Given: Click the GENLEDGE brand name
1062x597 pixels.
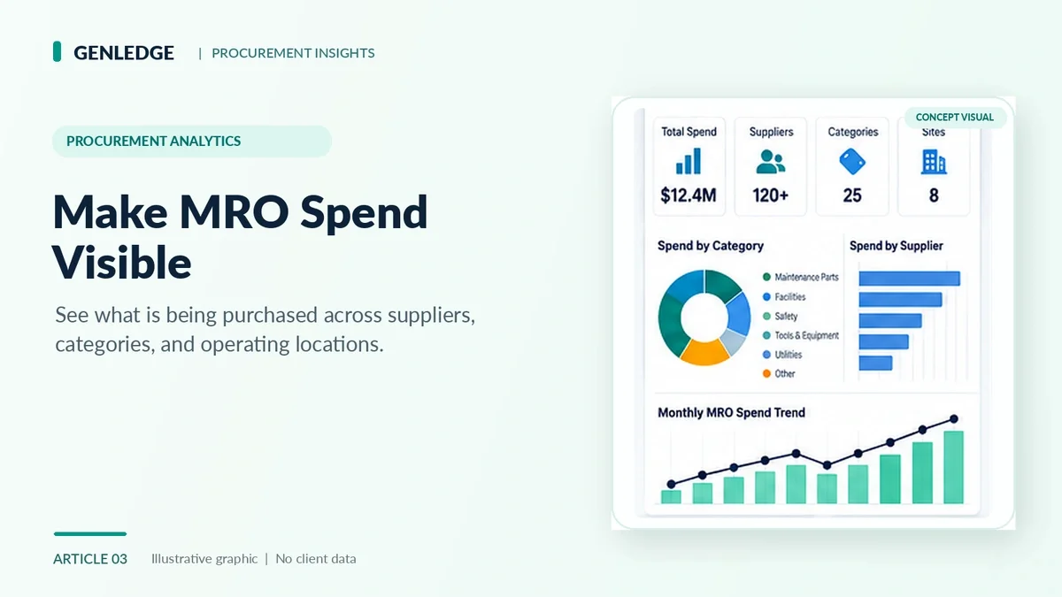Looking at the screenshot, I should point(124,53).
